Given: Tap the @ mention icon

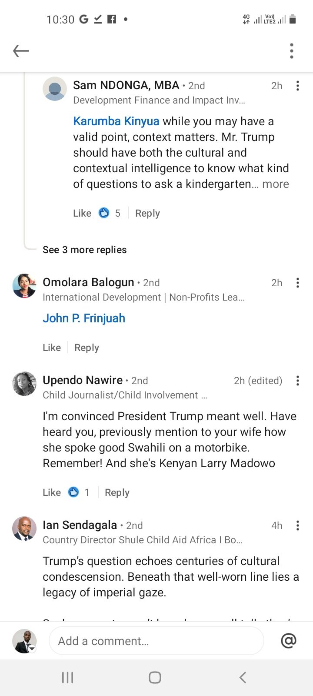Looking at the screenshot, I should (x=289, y=641).
